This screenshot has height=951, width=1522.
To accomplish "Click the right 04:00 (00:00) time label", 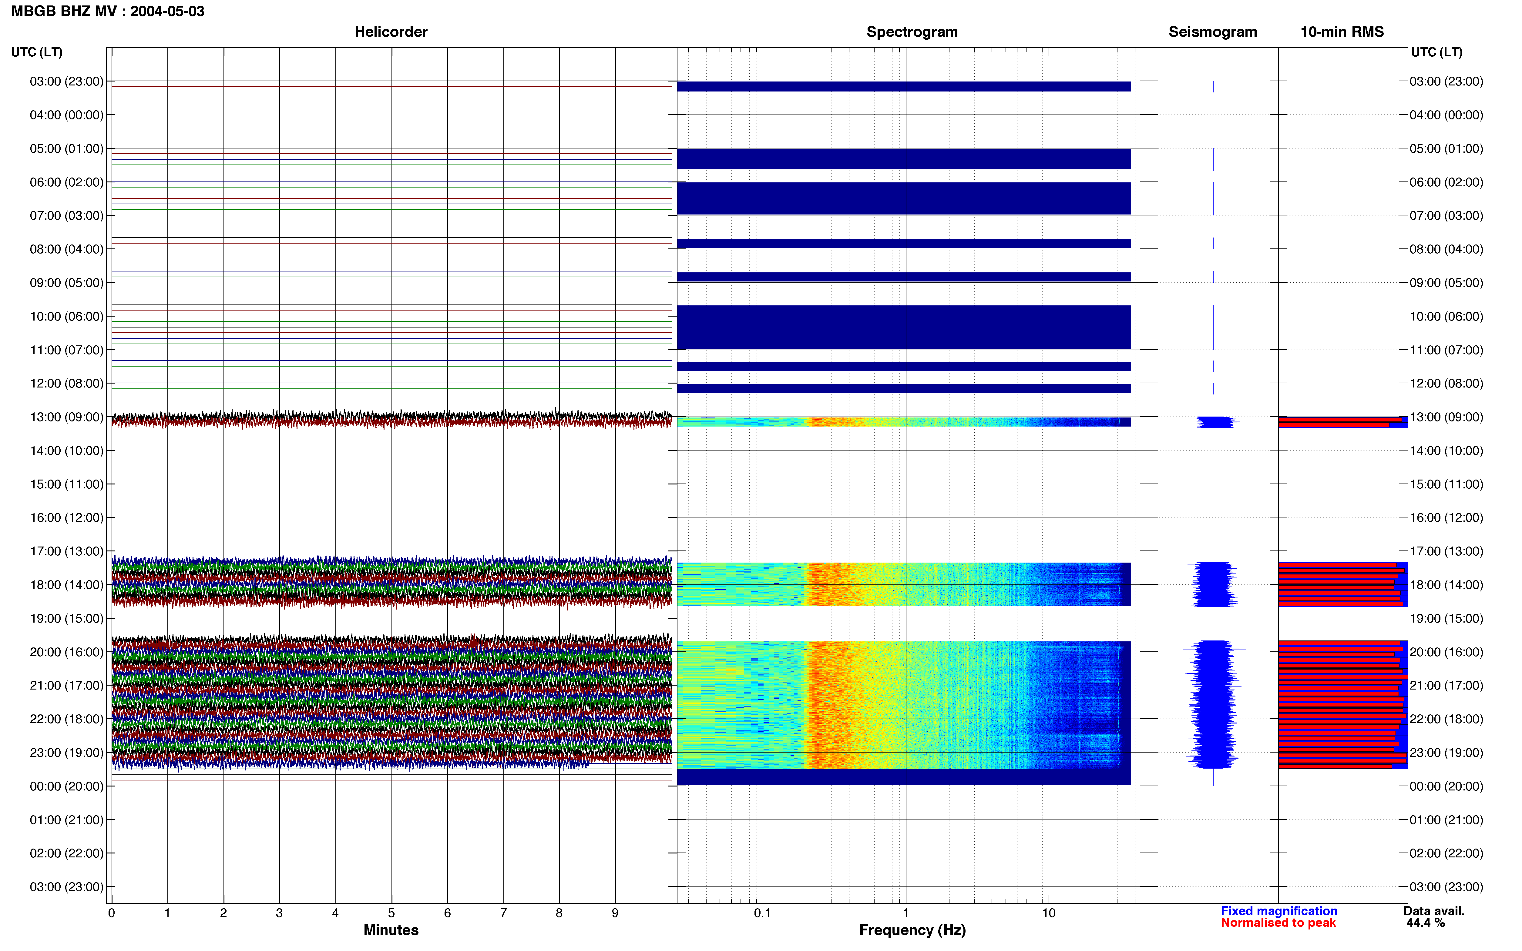I will [x=1446, y=115].
